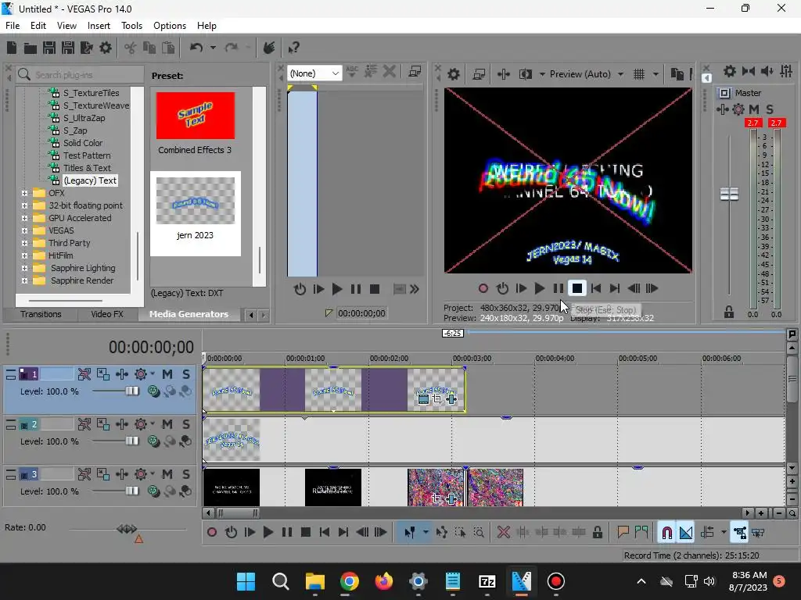The height and width of the screenshot is (600, 801).
Task: Click Downmix output icon in Master panel
Action: (x=749, y=71)
